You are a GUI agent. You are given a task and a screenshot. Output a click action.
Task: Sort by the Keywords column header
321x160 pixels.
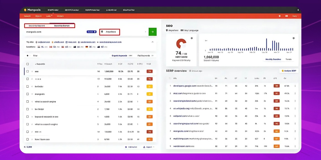40,64
